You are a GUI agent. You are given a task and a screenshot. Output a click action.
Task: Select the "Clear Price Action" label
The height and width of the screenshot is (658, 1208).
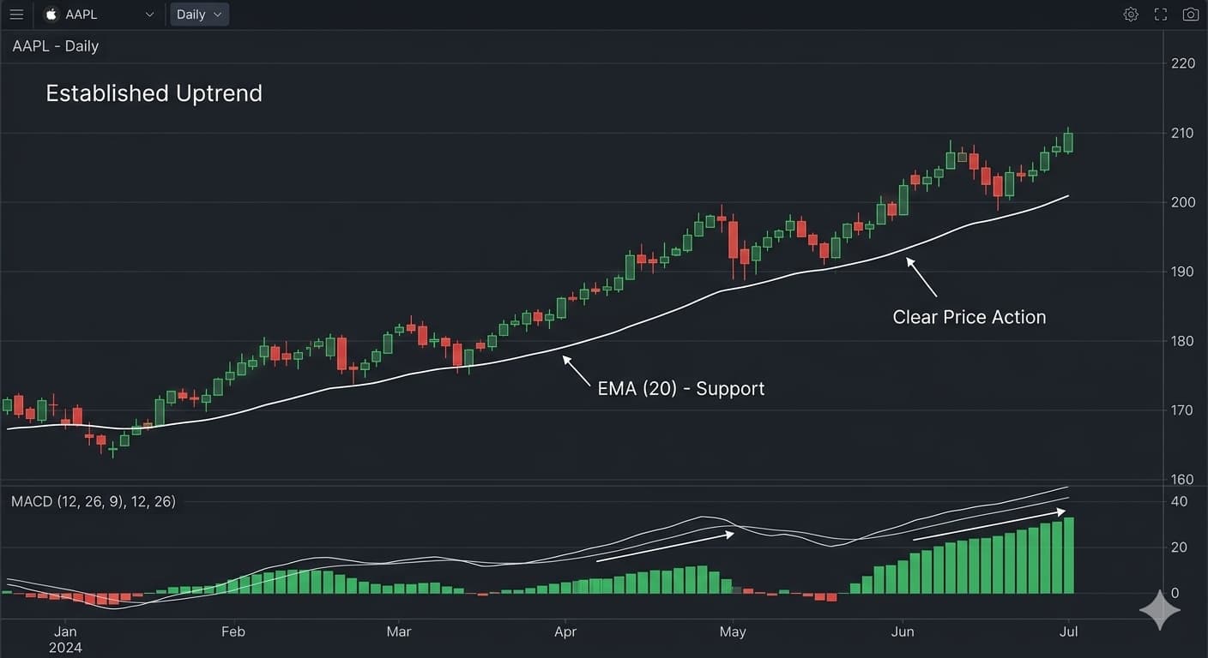[969, 317]
